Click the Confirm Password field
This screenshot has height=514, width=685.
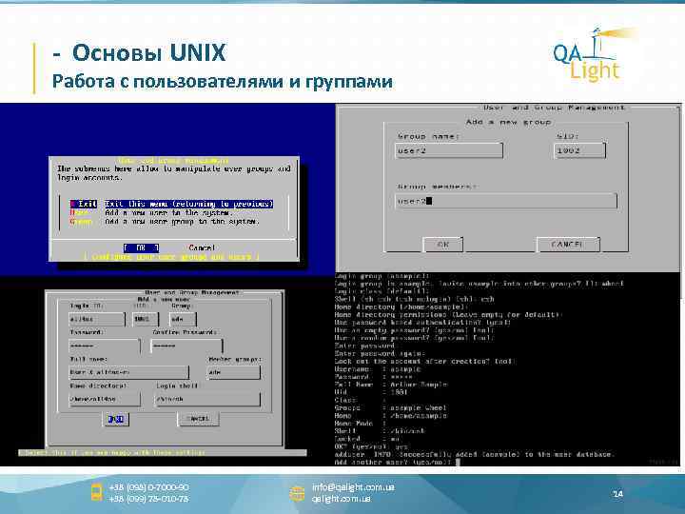pyautogui.click(x=186, y=346)
